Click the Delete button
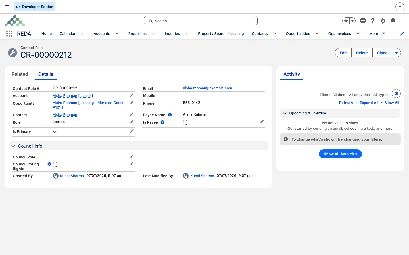The width and height of the screenshot is (409, 255). click(x=362, y=53)
